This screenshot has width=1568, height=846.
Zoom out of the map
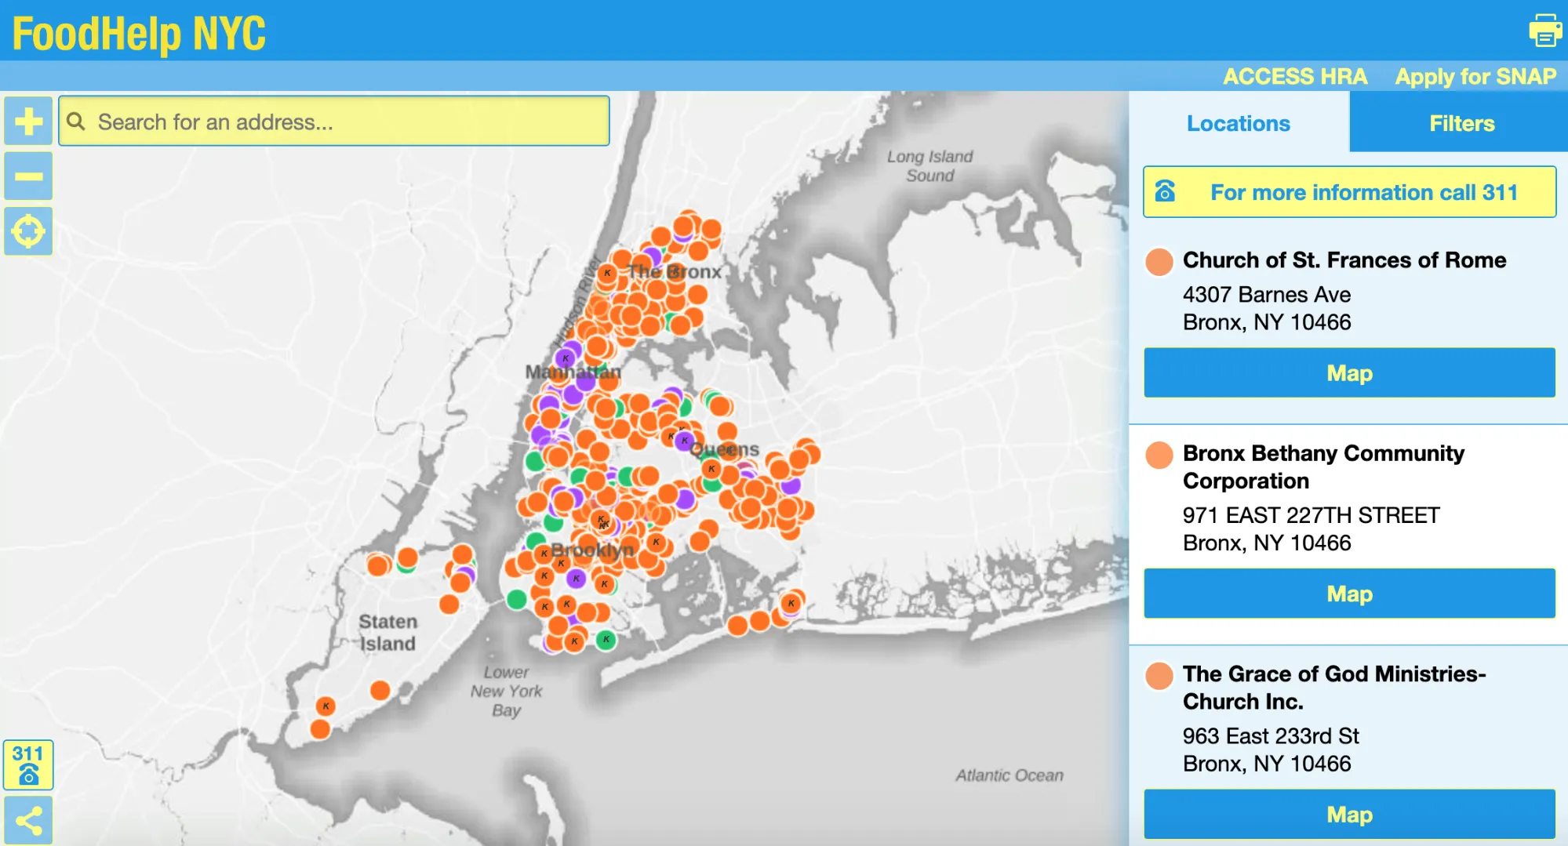pos(27,176)
